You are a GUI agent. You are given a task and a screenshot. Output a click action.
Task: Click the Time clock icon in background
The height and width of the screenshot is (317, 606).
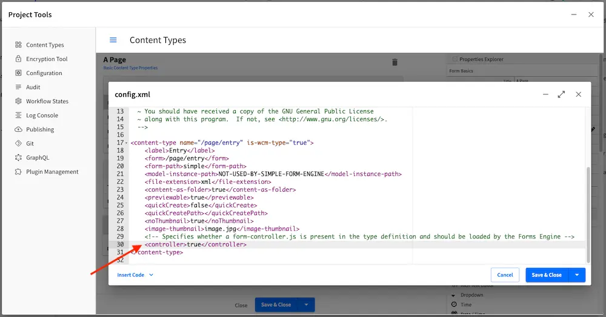click(454, 304)
